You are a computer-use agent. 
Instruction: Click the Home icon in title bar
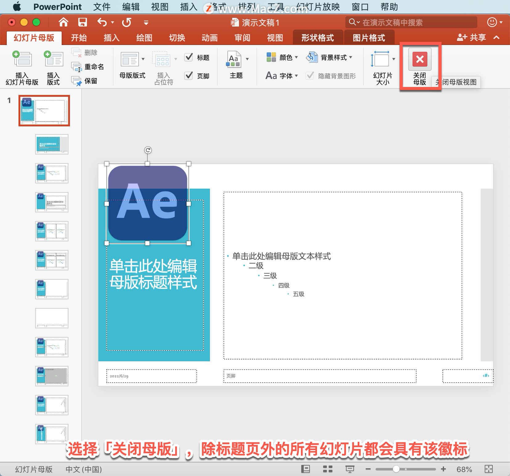[x=63, y=22]
